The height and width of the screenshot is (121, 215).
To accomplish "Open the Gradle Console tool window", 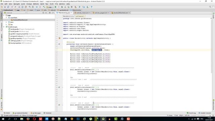I will pos(205,113).
